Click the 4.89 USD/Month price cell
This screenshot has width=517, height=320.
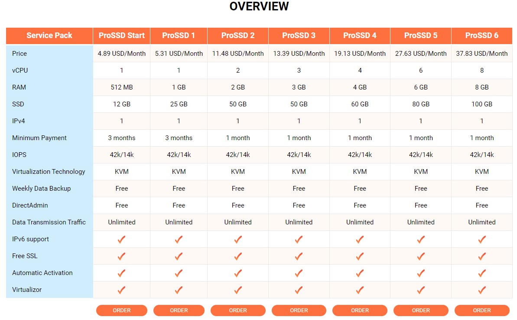[x=122, y=54]
